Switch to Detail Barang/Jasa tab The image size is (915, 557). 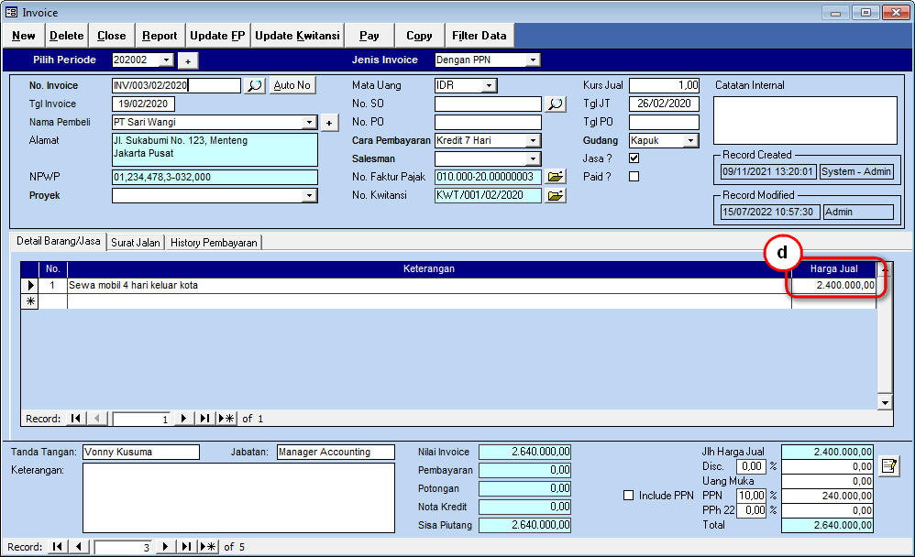(59, 242)
